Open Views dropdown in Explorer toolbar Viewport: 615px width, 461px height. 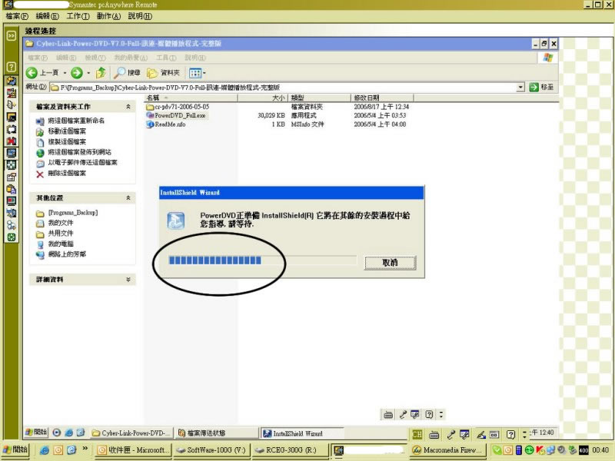click(198, 73)
